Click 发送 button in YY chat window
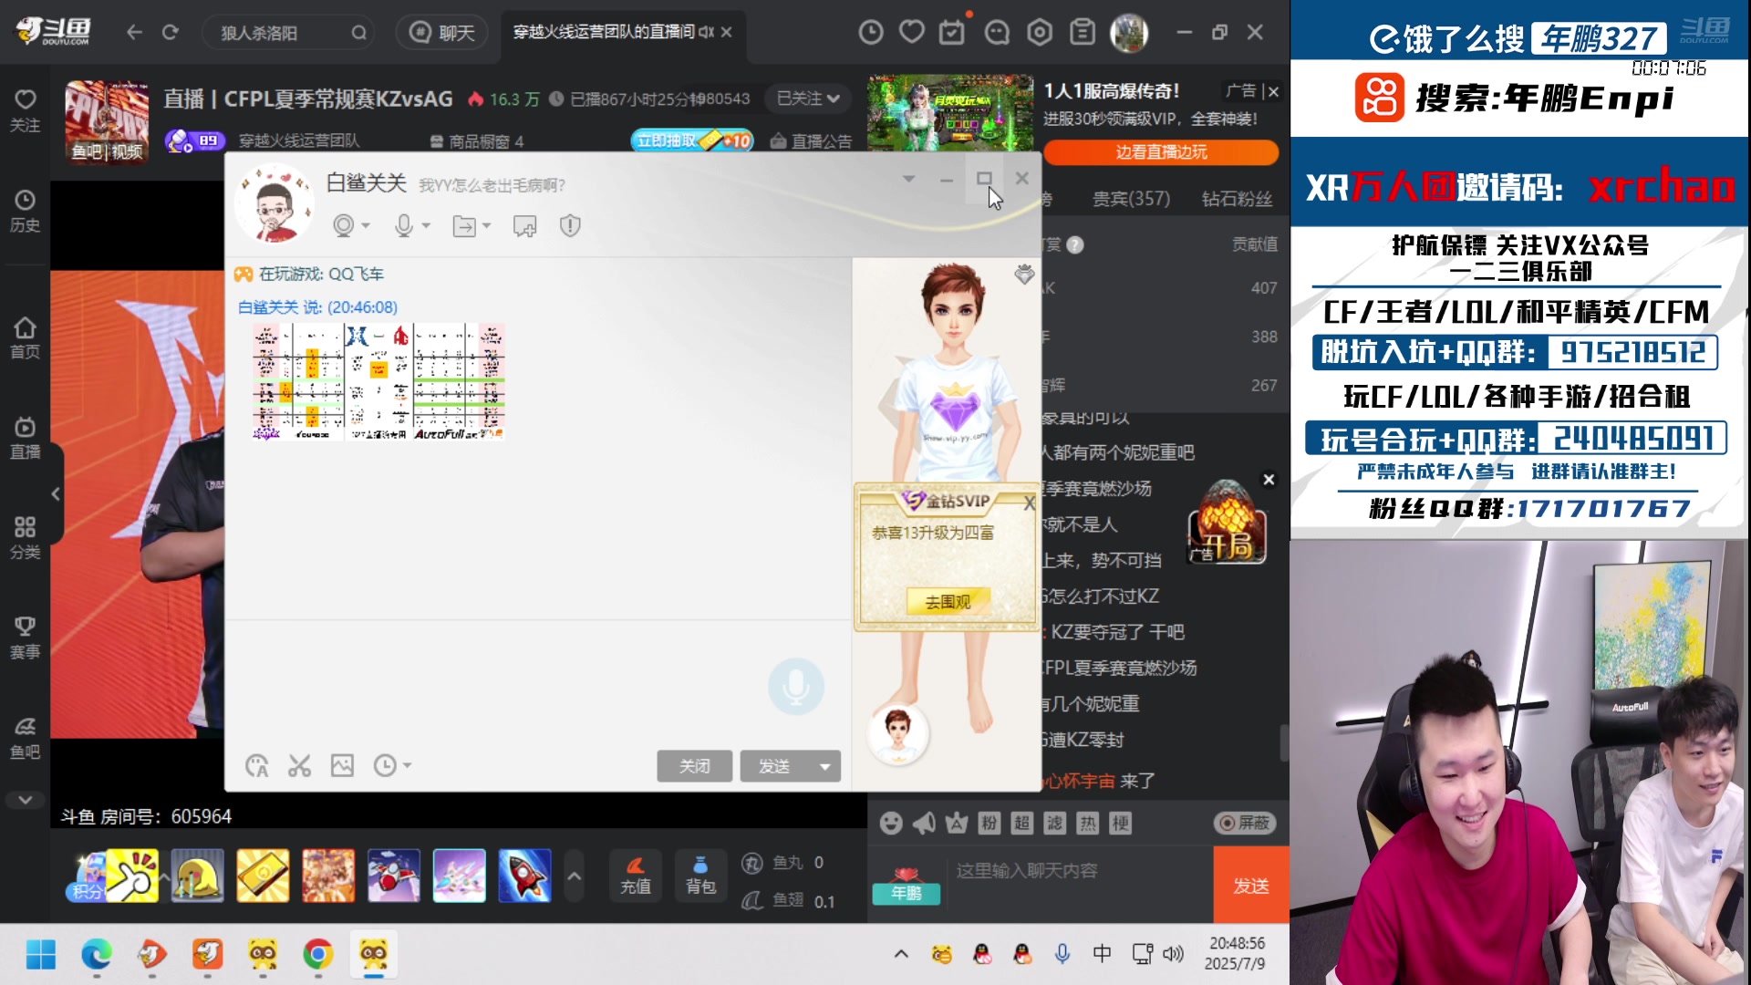The height and width of the screenshot is (985, 1751). coord(774,766)
